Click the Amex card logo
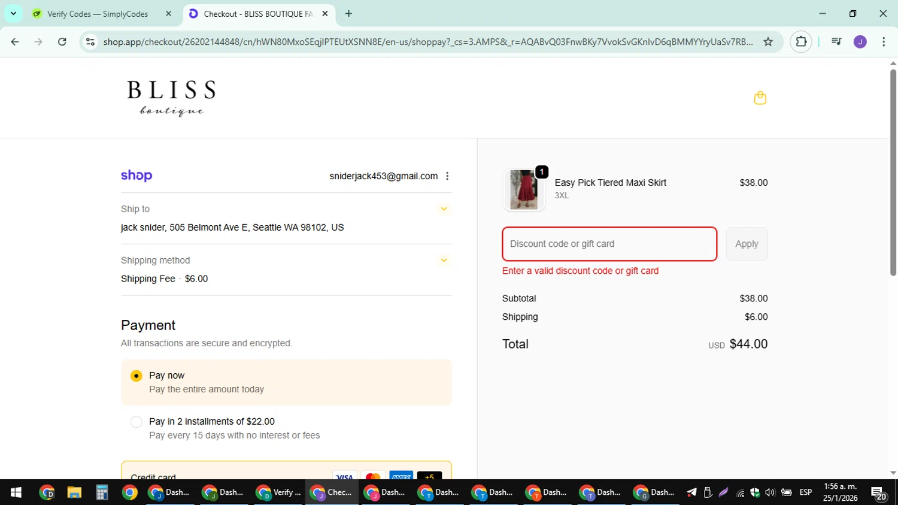 point(401,477)
